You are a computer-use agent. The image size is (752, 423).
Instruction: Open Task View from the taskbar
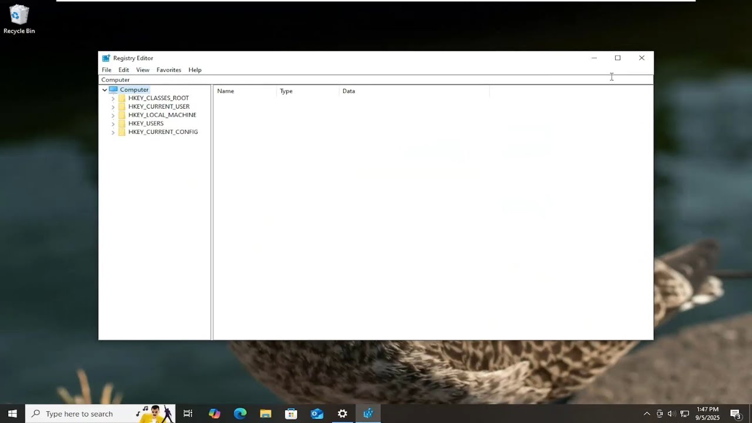click(188, 414)
